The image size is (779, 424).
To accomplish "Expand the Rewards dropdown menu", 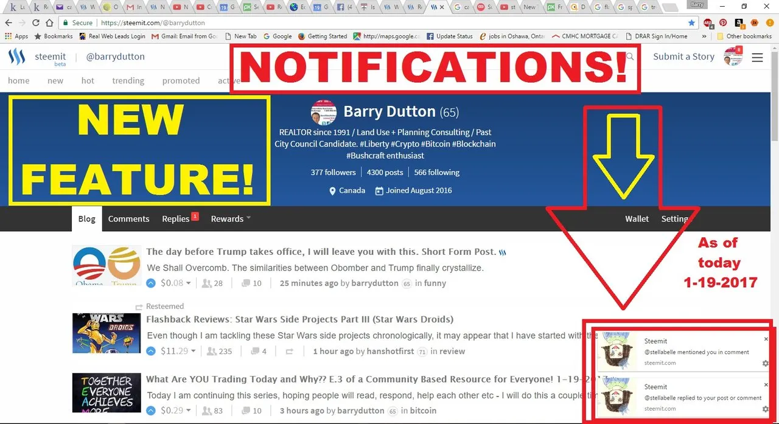I will tap(231, 219).
